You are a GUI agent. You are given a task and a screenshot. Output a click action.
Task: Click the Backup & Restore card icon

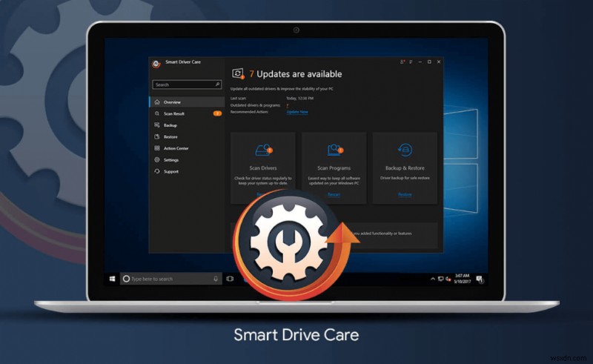pos(405,150)
